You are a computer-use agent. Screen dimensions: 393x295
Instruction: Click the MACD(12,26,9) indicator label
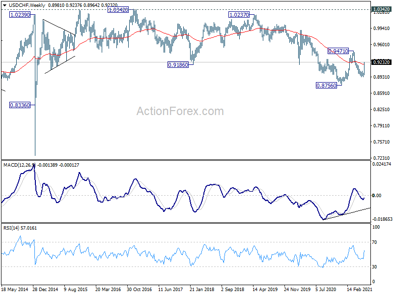pos(20,165)
